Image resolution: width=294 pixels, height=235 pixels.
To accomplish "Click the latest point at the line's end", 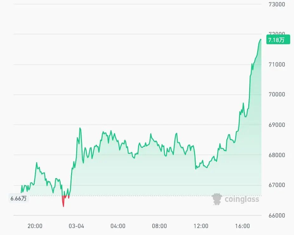I will pos(261,39).
